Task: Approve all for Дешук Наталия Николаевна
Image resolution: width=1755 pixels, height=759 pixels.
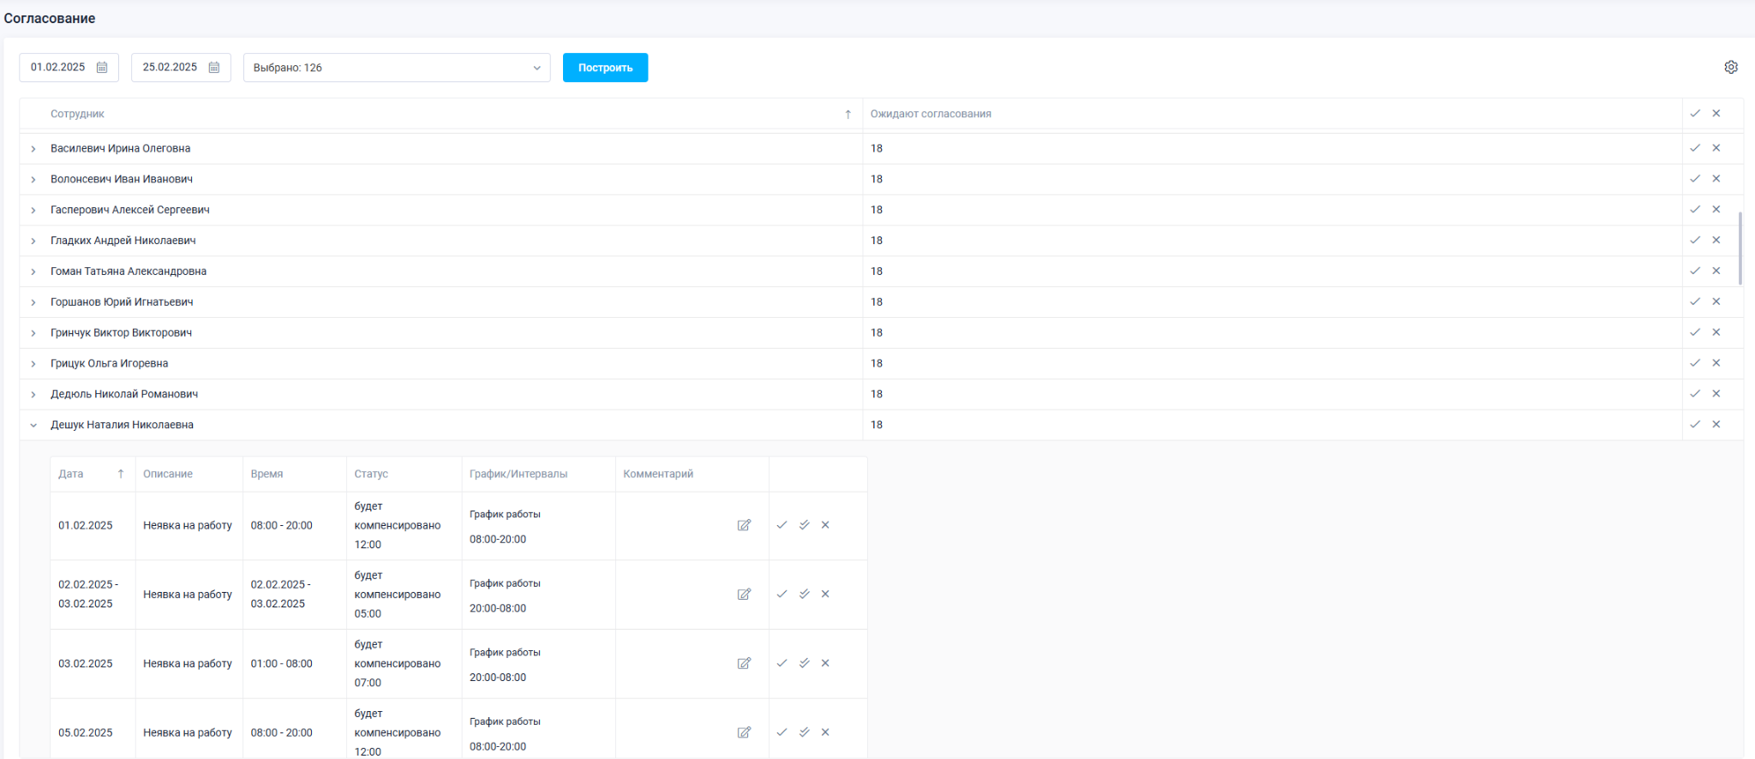Action: click(x=1694, y=424)
